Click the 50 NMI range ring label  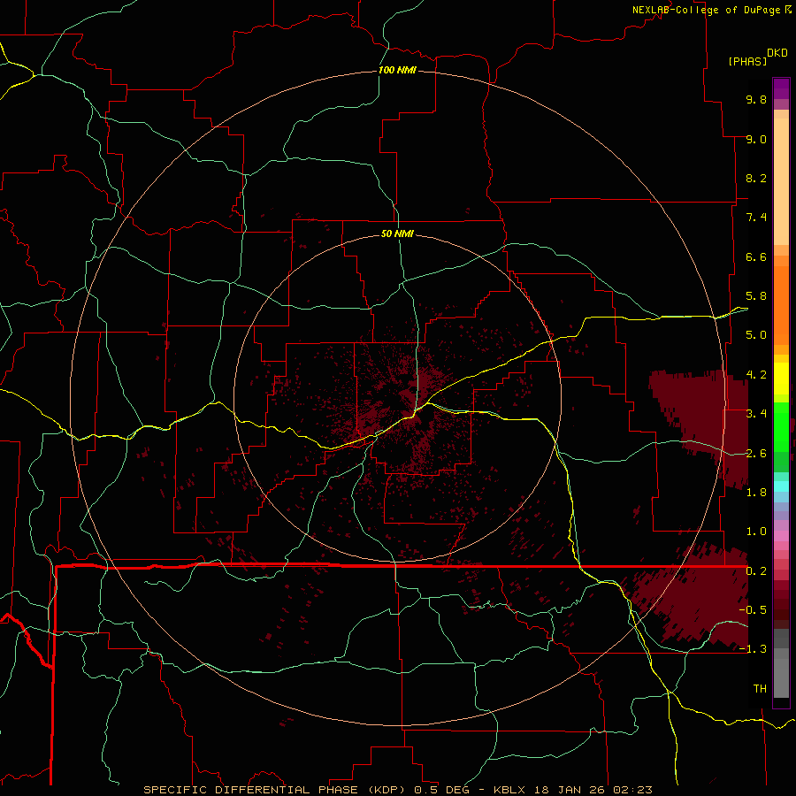pos(397,234)
